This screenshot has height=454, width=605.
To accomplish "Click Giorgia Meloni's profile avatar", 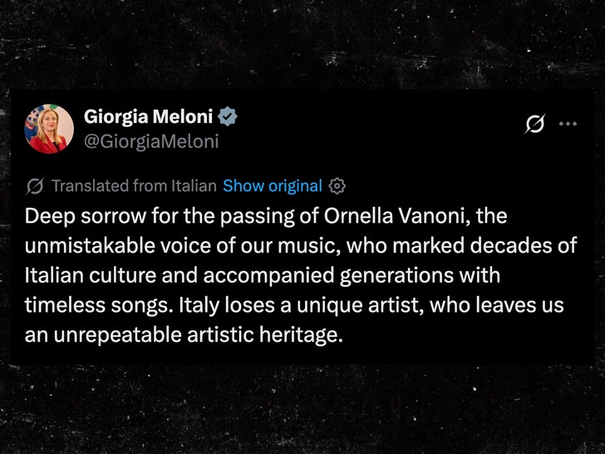I will click(x=50, y=129).
